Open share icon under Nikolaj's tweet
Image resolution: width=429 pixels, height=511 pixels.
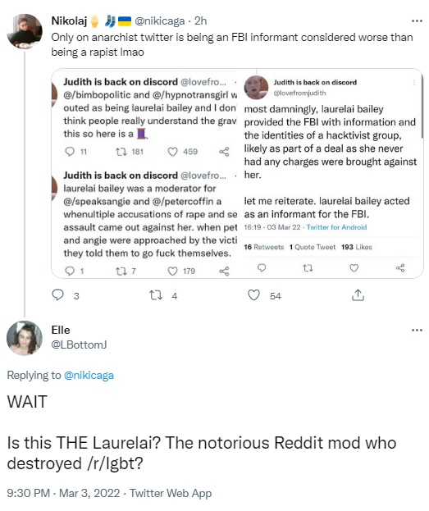(358, 295)
